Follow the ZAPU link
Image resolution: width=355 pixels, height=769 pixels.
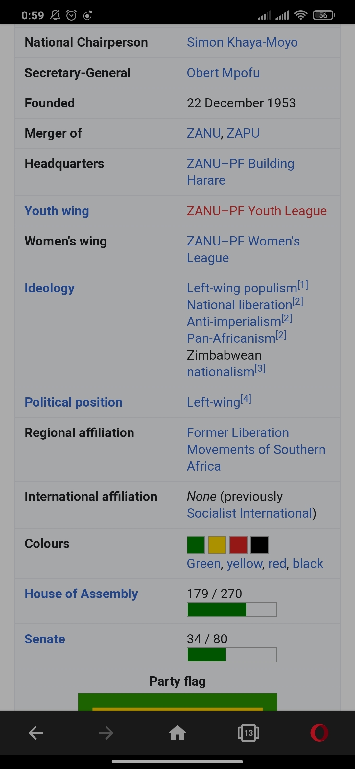(243, 133)
